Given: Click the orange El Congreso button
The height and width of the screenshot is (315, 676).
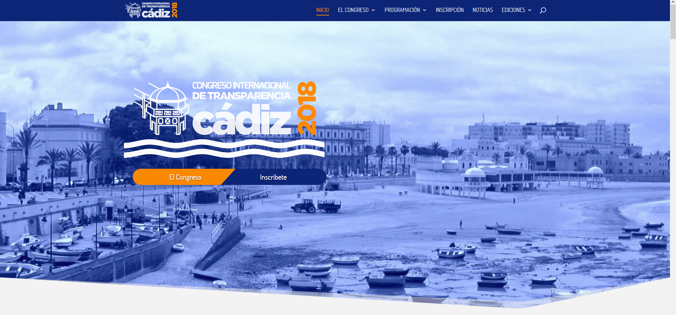Looking at the screenshot, I should pyautogui.click(x=183, y=177).
